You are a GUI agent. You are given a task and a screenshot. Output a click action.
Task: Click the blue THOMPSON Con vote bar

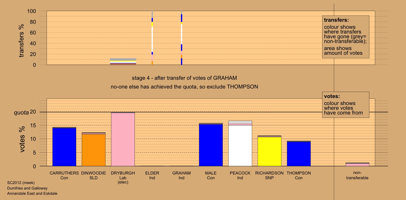tap(299, 153)
